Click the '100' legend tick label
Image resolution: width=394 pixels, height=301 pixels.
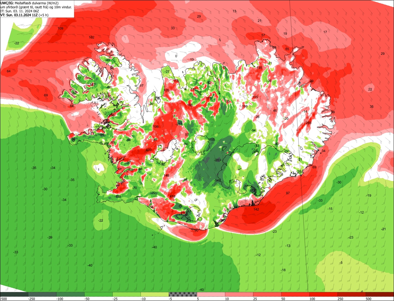312,299
